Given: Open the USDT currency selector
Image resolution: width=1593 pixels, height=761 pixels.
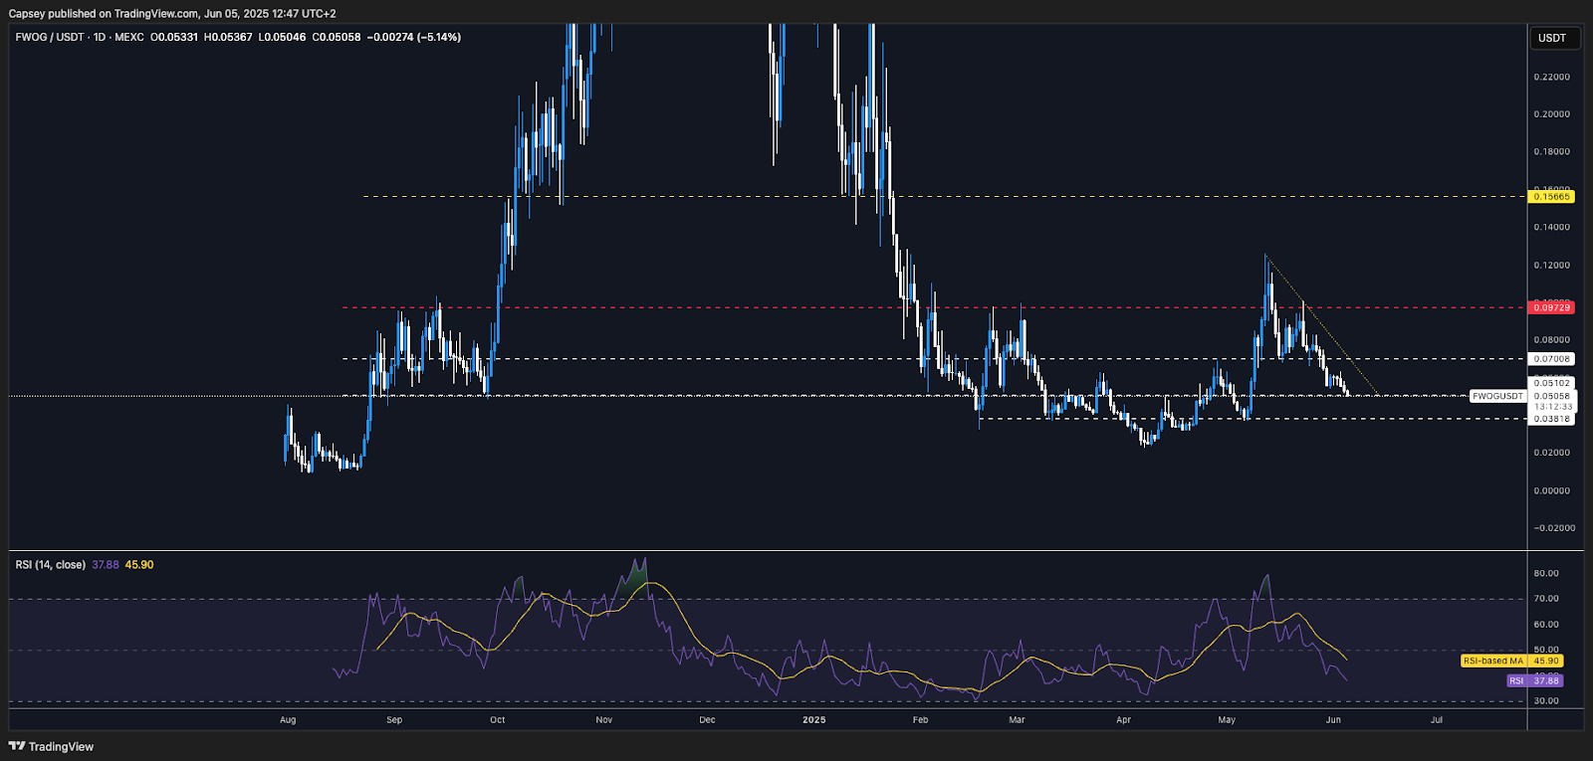Looking at the screenshot, I should pos(1552,38).
